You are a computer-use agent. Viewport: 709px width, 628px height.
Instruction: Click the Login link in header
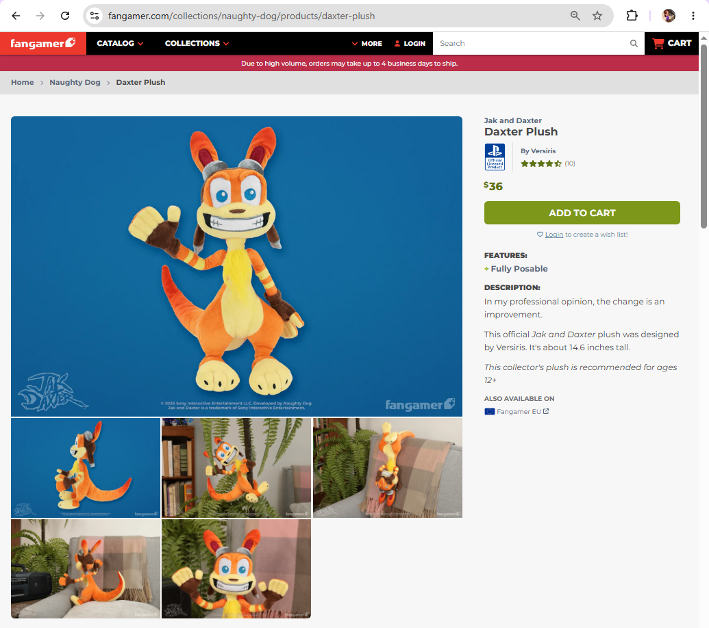(410, 43)
